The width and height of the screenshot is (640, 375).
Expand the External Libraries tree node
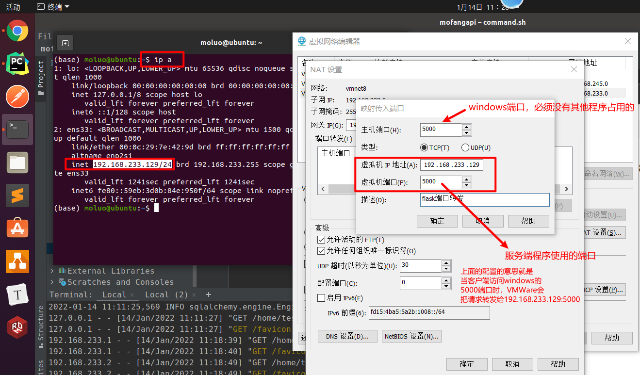click(x=52, y=271)
